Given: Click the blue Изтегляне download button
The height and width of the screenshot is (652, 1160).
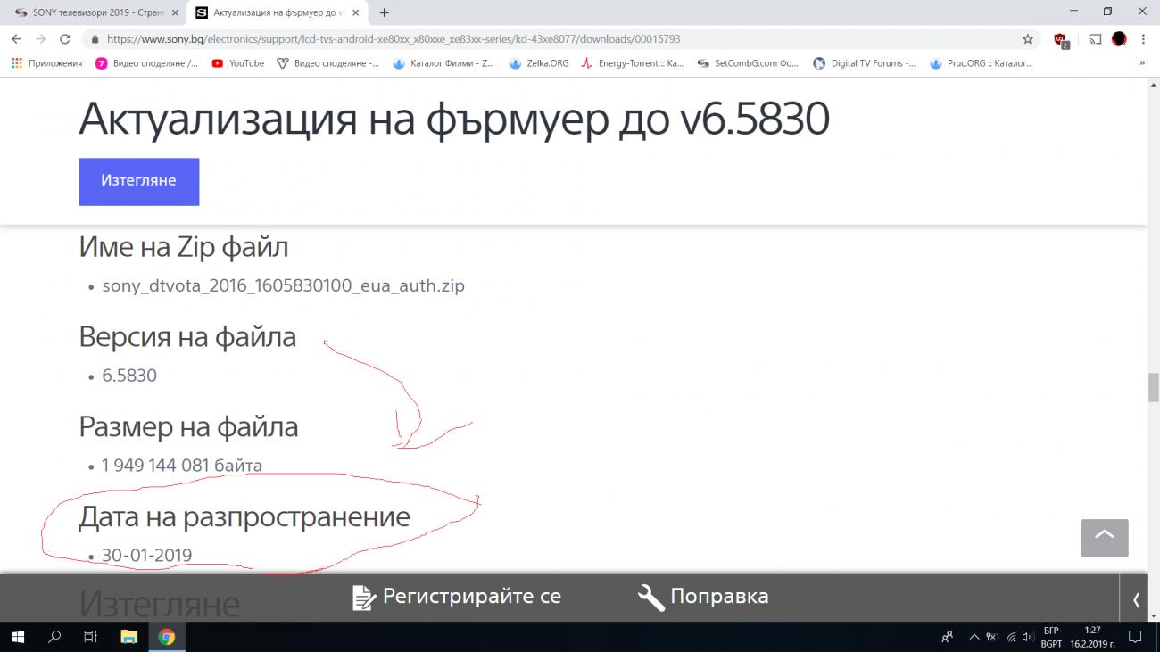Looking at the screenshot, I should [138, 181].
